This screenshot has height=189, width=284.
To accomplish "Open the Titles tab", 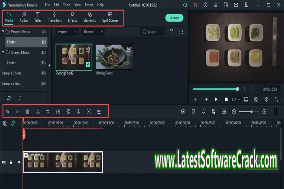I will click(38, 17).
